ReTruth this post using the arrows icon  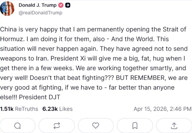point(56,126)
